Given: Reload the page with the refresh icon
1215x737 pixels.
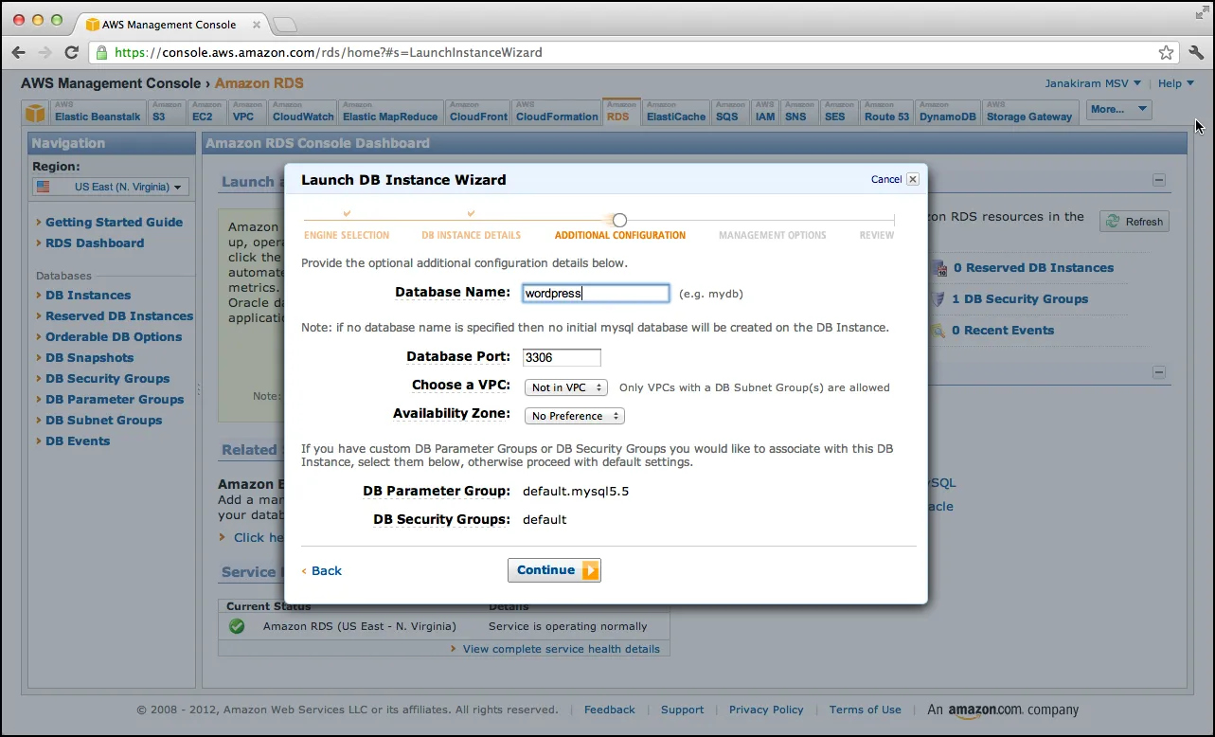Looking at the screenshot, I should click(x=71, y=52).
